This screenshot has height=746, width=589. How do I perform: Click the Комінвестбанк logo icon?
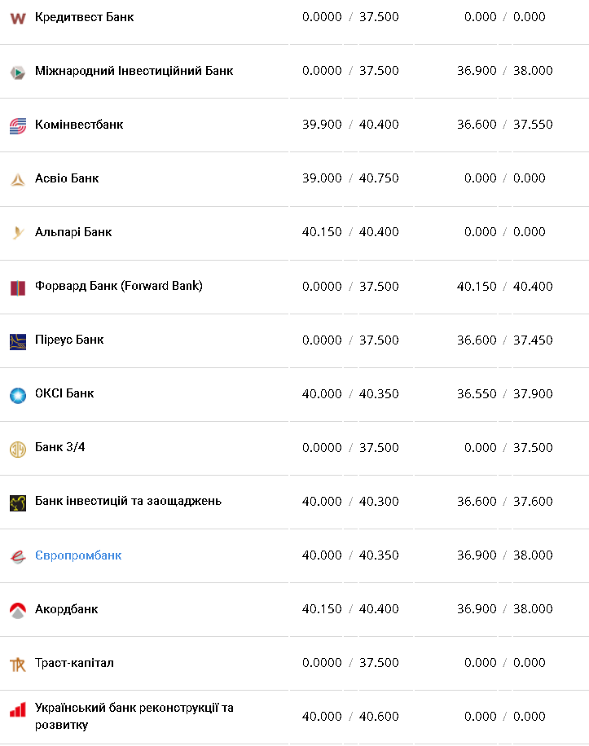(18, 125)
